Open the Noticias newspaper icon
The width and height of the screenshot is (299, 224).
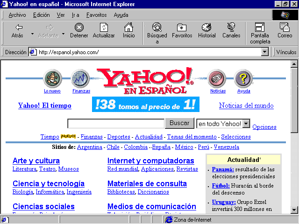coord(217,79)
